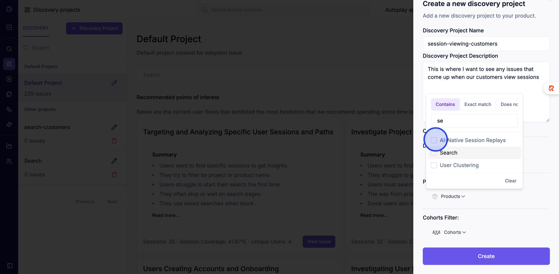Switch to the Exact match tab
Screen dimensions: 559x274
[478, 104]
